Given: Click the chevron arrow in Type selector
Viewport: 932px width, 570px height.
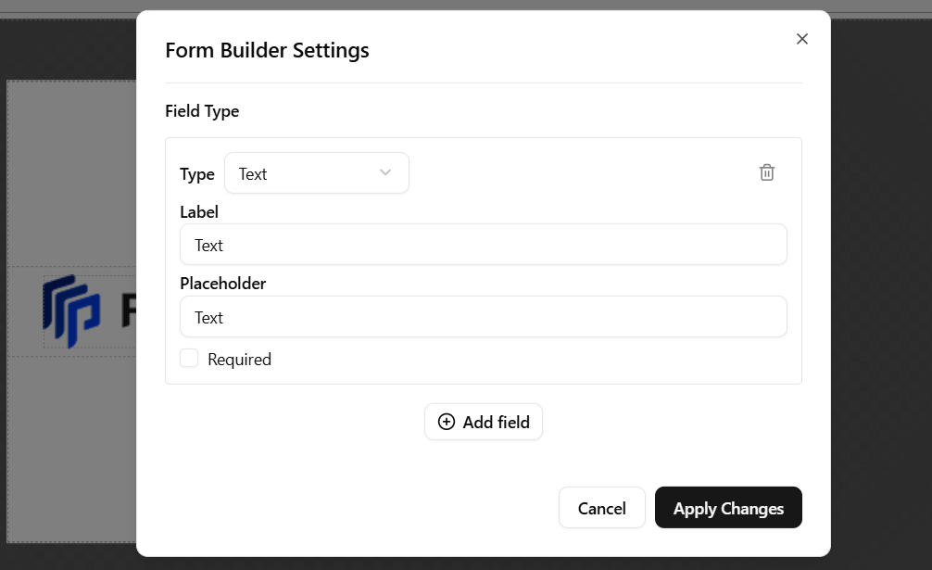Looking at the screenshot, I should [385, 173].
